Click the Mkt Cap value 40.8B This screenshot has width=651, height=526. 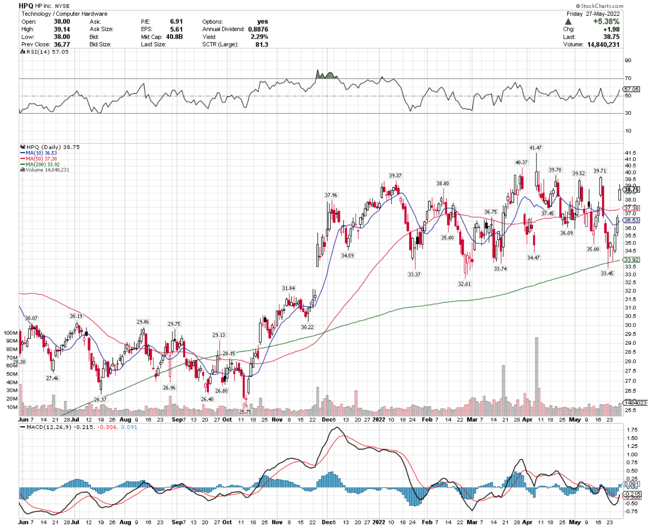pos(174,37)
